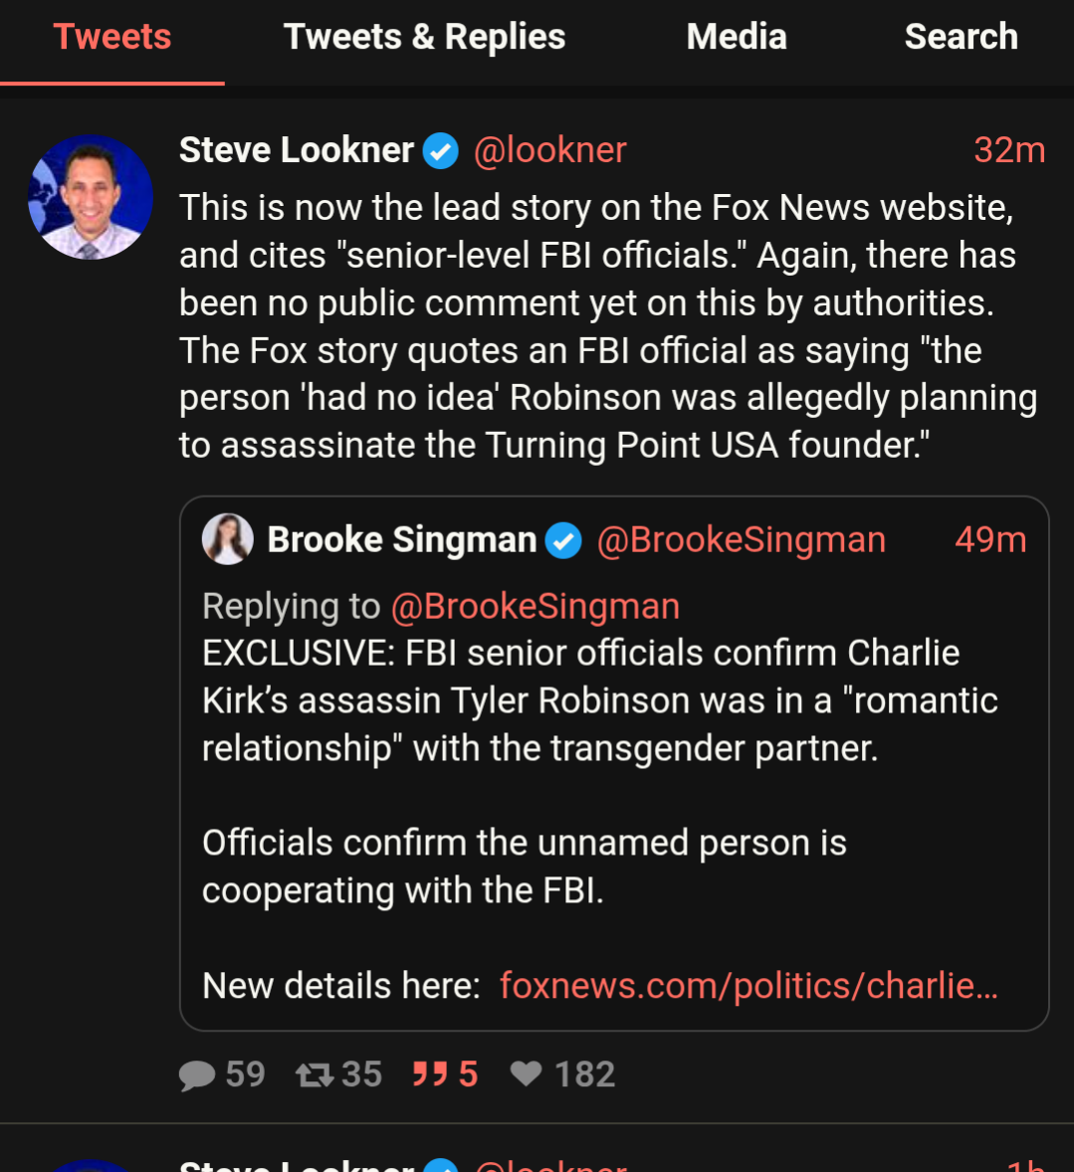
Task: Click the quote marks icon
Action: [x=430, y=1074]
